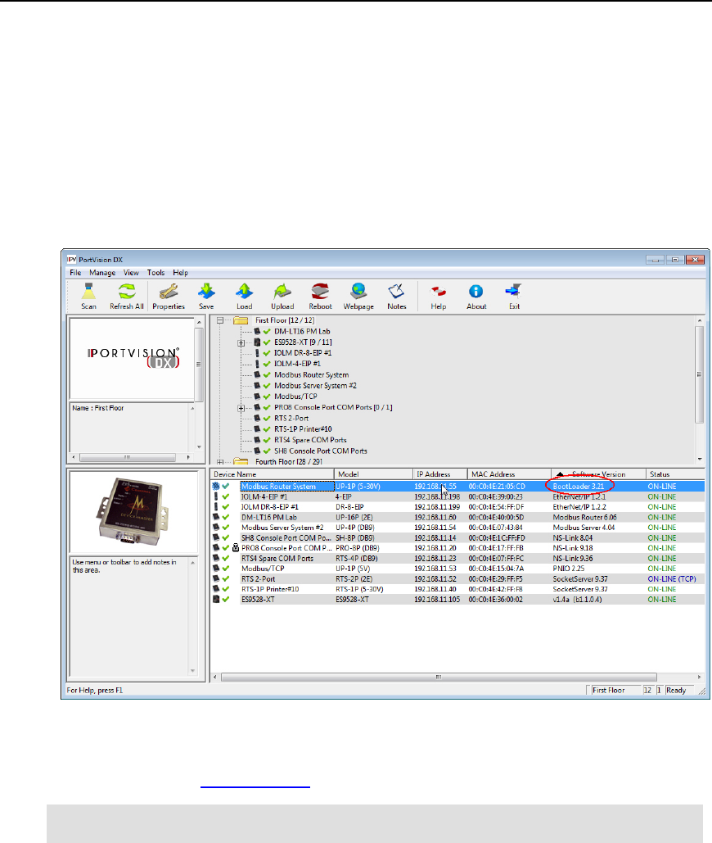Click the Scan toolbar icon
The image size is (712, 843).
coord(88,297)
